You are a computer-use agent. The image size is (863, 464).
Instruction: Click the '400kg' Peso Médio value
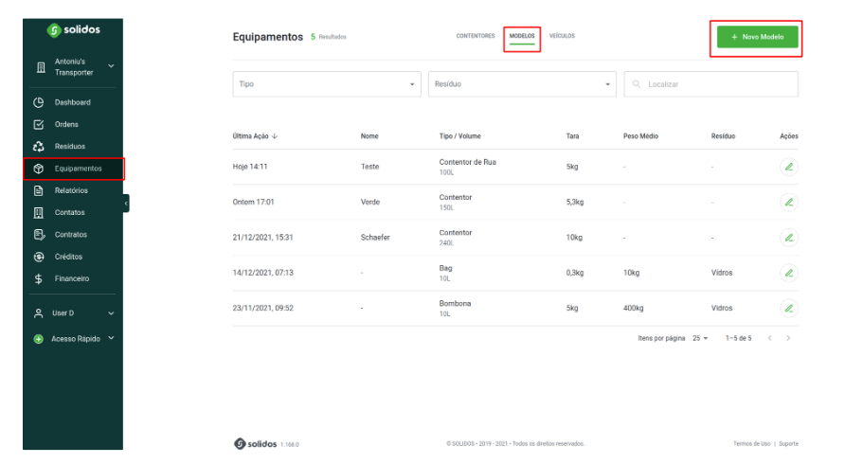tap(633, 308)
